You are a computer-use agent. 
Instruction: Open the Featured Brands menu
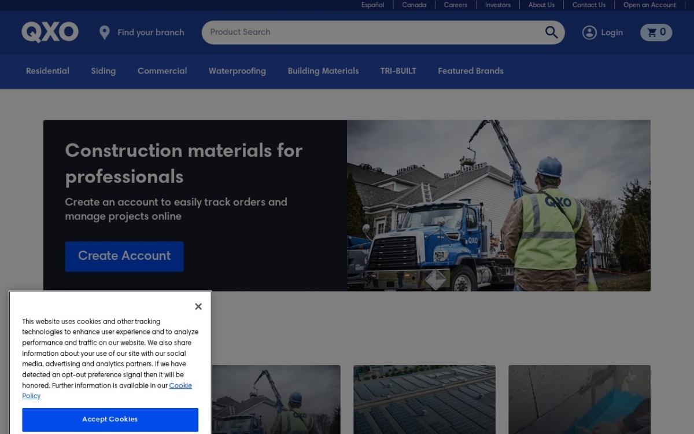point(471,71)
